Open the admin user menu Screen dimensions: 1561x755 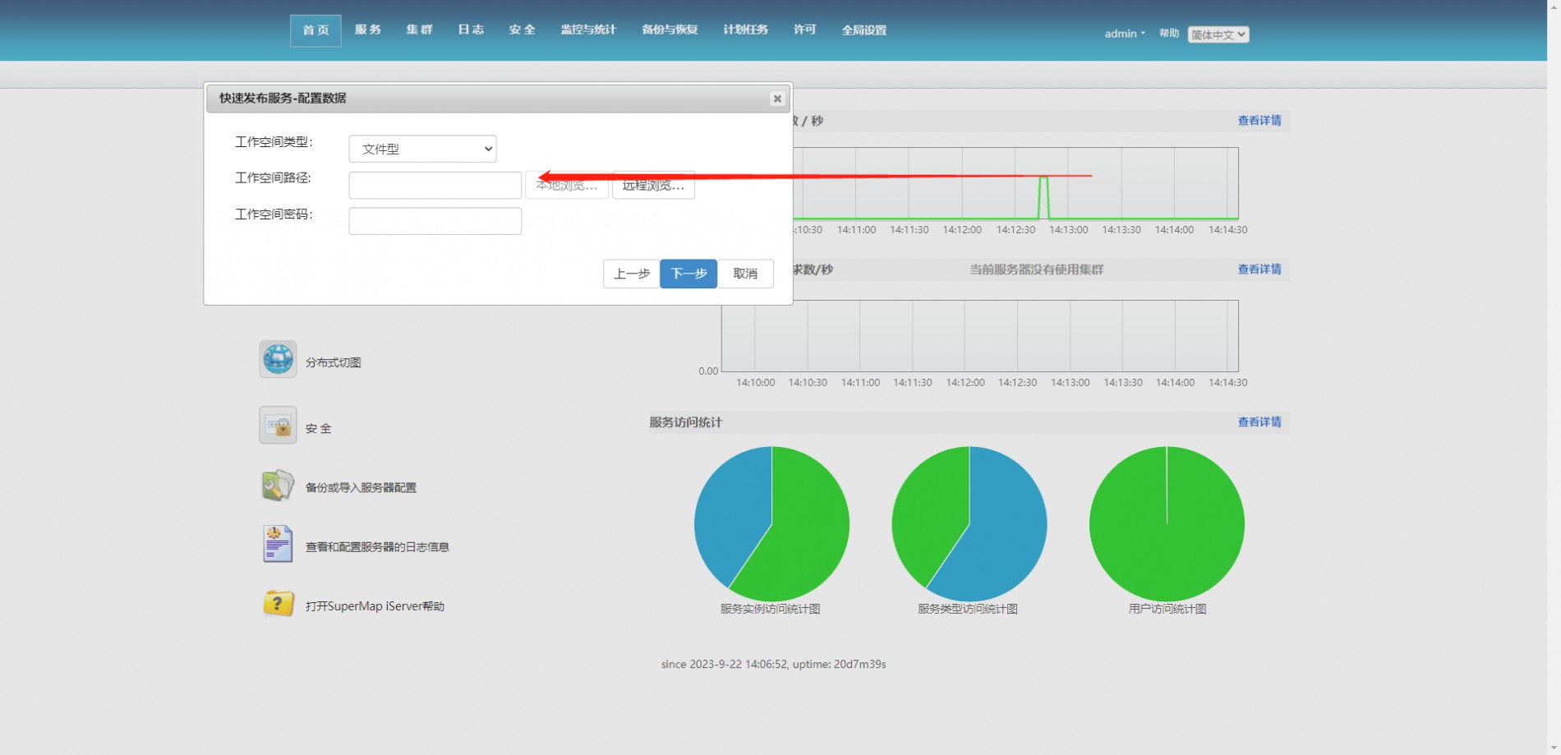coord(1124,34)
